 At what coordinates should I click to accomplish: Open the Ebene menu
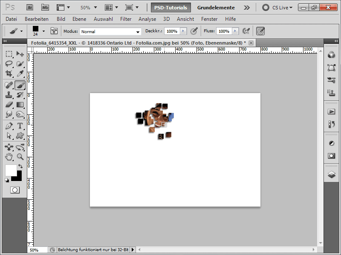point(79,19)
